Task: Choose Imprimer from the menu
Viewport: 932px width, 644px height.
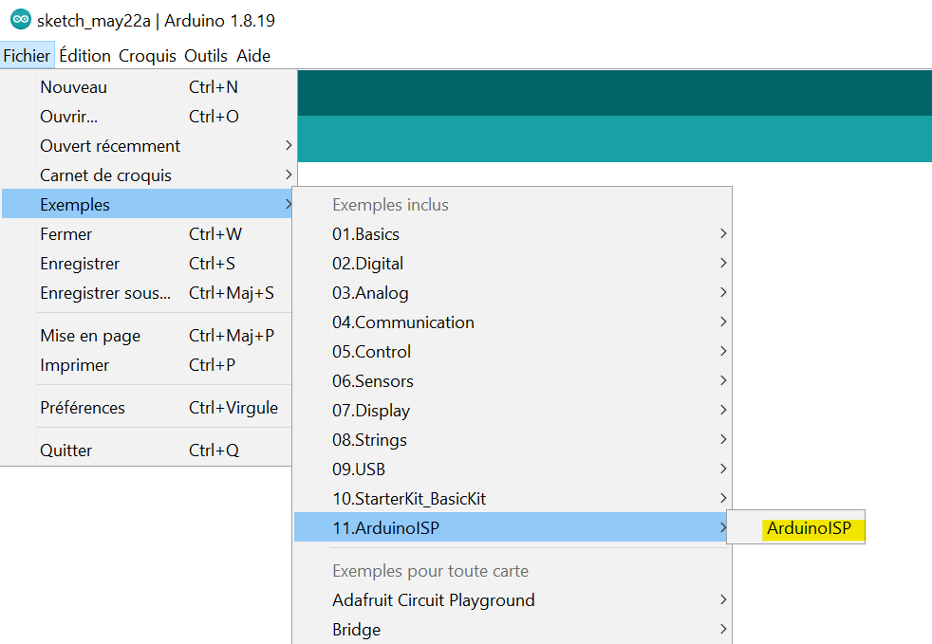Action: pos(147,365)
